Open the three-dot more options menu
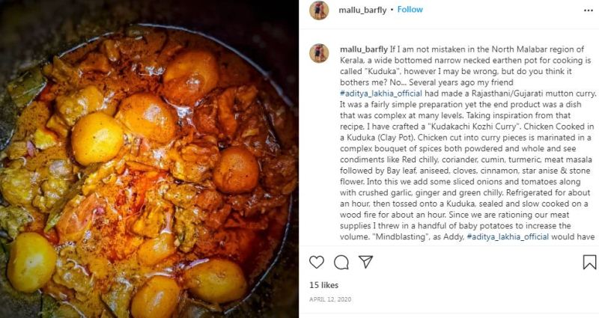The width and height of the screenshot is (599, 318). (589, 10)
